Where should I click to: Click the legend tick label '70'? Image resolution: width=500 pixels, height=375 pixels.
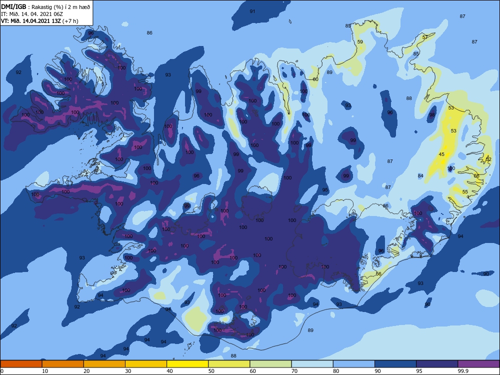294,371
